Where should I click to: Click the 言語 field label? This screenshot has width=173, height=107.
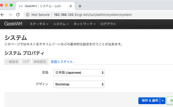[x=45, y=72]
